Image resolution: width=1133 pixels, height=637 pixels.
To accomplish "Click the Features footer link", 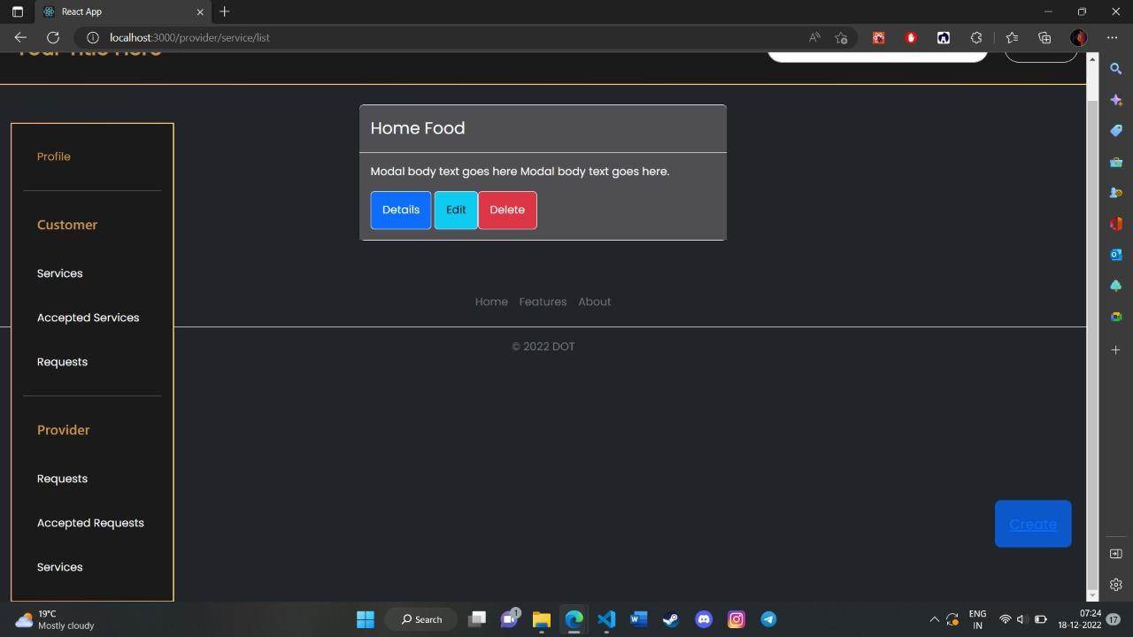I will point(543,302).
